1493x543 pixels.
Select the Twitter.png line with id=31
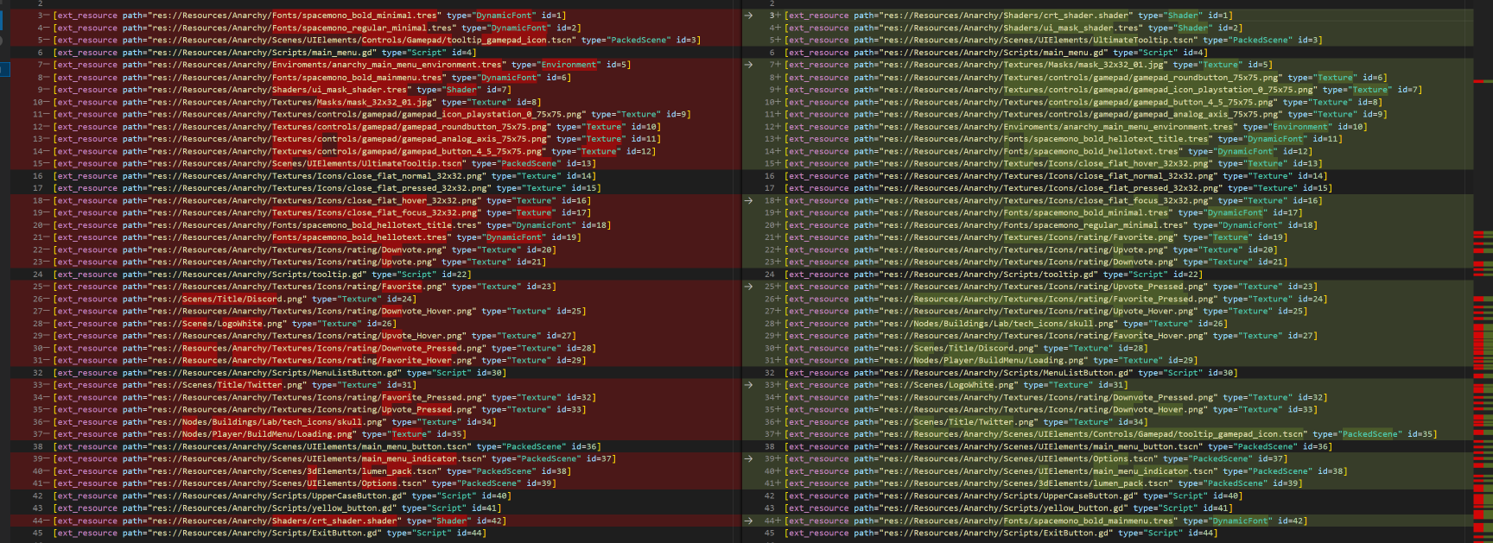(234, 385)
